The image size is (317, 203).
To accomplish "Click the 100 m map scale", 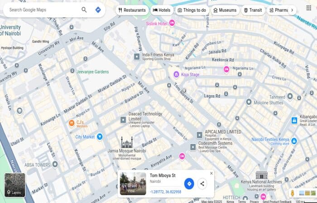I will coord(305,201).
